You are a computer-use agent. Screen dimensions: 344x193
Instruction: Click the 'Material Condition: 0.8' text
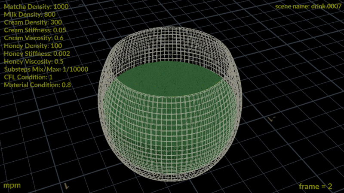37,85
